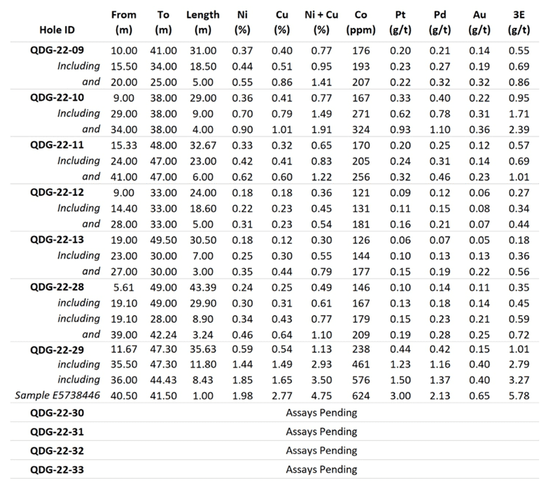Click the Sample E5738446 row label
The width and height of the screenshot is (546, 483).
tap(57, 395)
